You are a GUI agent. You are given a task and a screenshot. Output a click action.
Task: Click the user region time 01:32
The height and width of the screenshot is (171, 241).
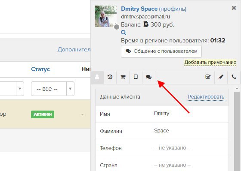[x=218, y=41]
